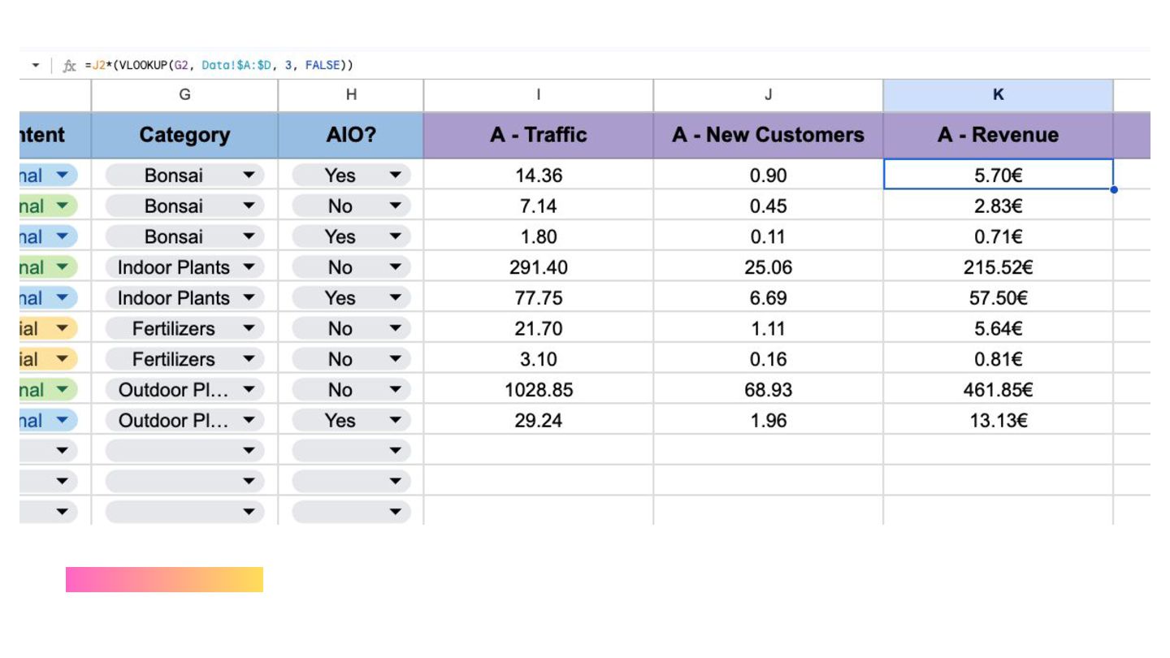Image resolution: width=1170 pixels, height=658 pixels.
Task: Select the 25.06 new customers cell
Action: [x=768, y=267]
